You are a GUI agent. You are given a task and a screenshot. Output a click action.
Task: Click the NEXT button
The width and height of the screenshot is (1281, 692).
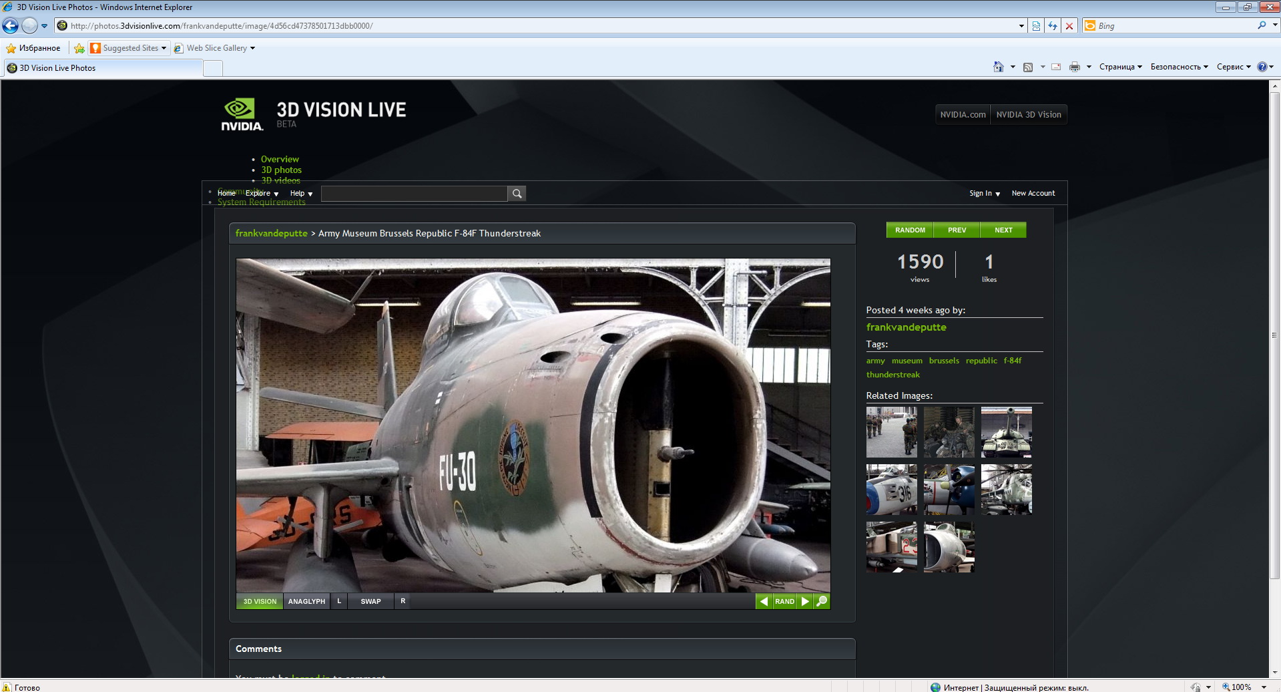coord(1003,230)
